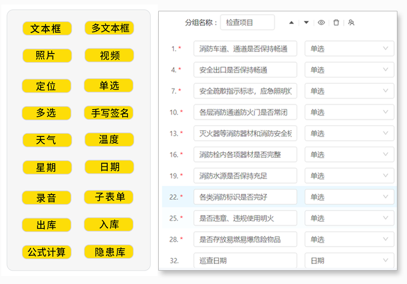407x284 pixels.
Task: Click the trash icon to delete the group
Action: [x=336, y=23]
